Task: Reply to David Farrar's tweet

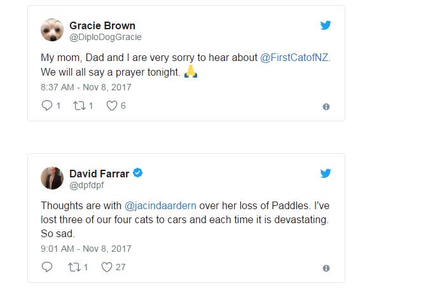Action: point(46,267)
